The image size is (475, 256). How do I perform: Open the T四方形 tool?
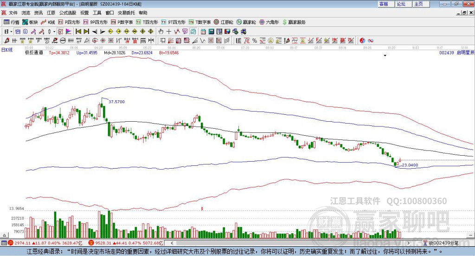[147, 22]
